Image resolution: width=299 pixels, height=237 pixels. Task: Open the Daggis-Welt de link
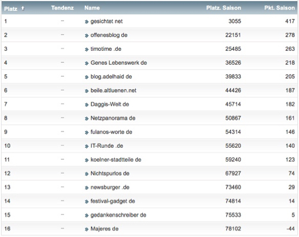click(110, 104)
